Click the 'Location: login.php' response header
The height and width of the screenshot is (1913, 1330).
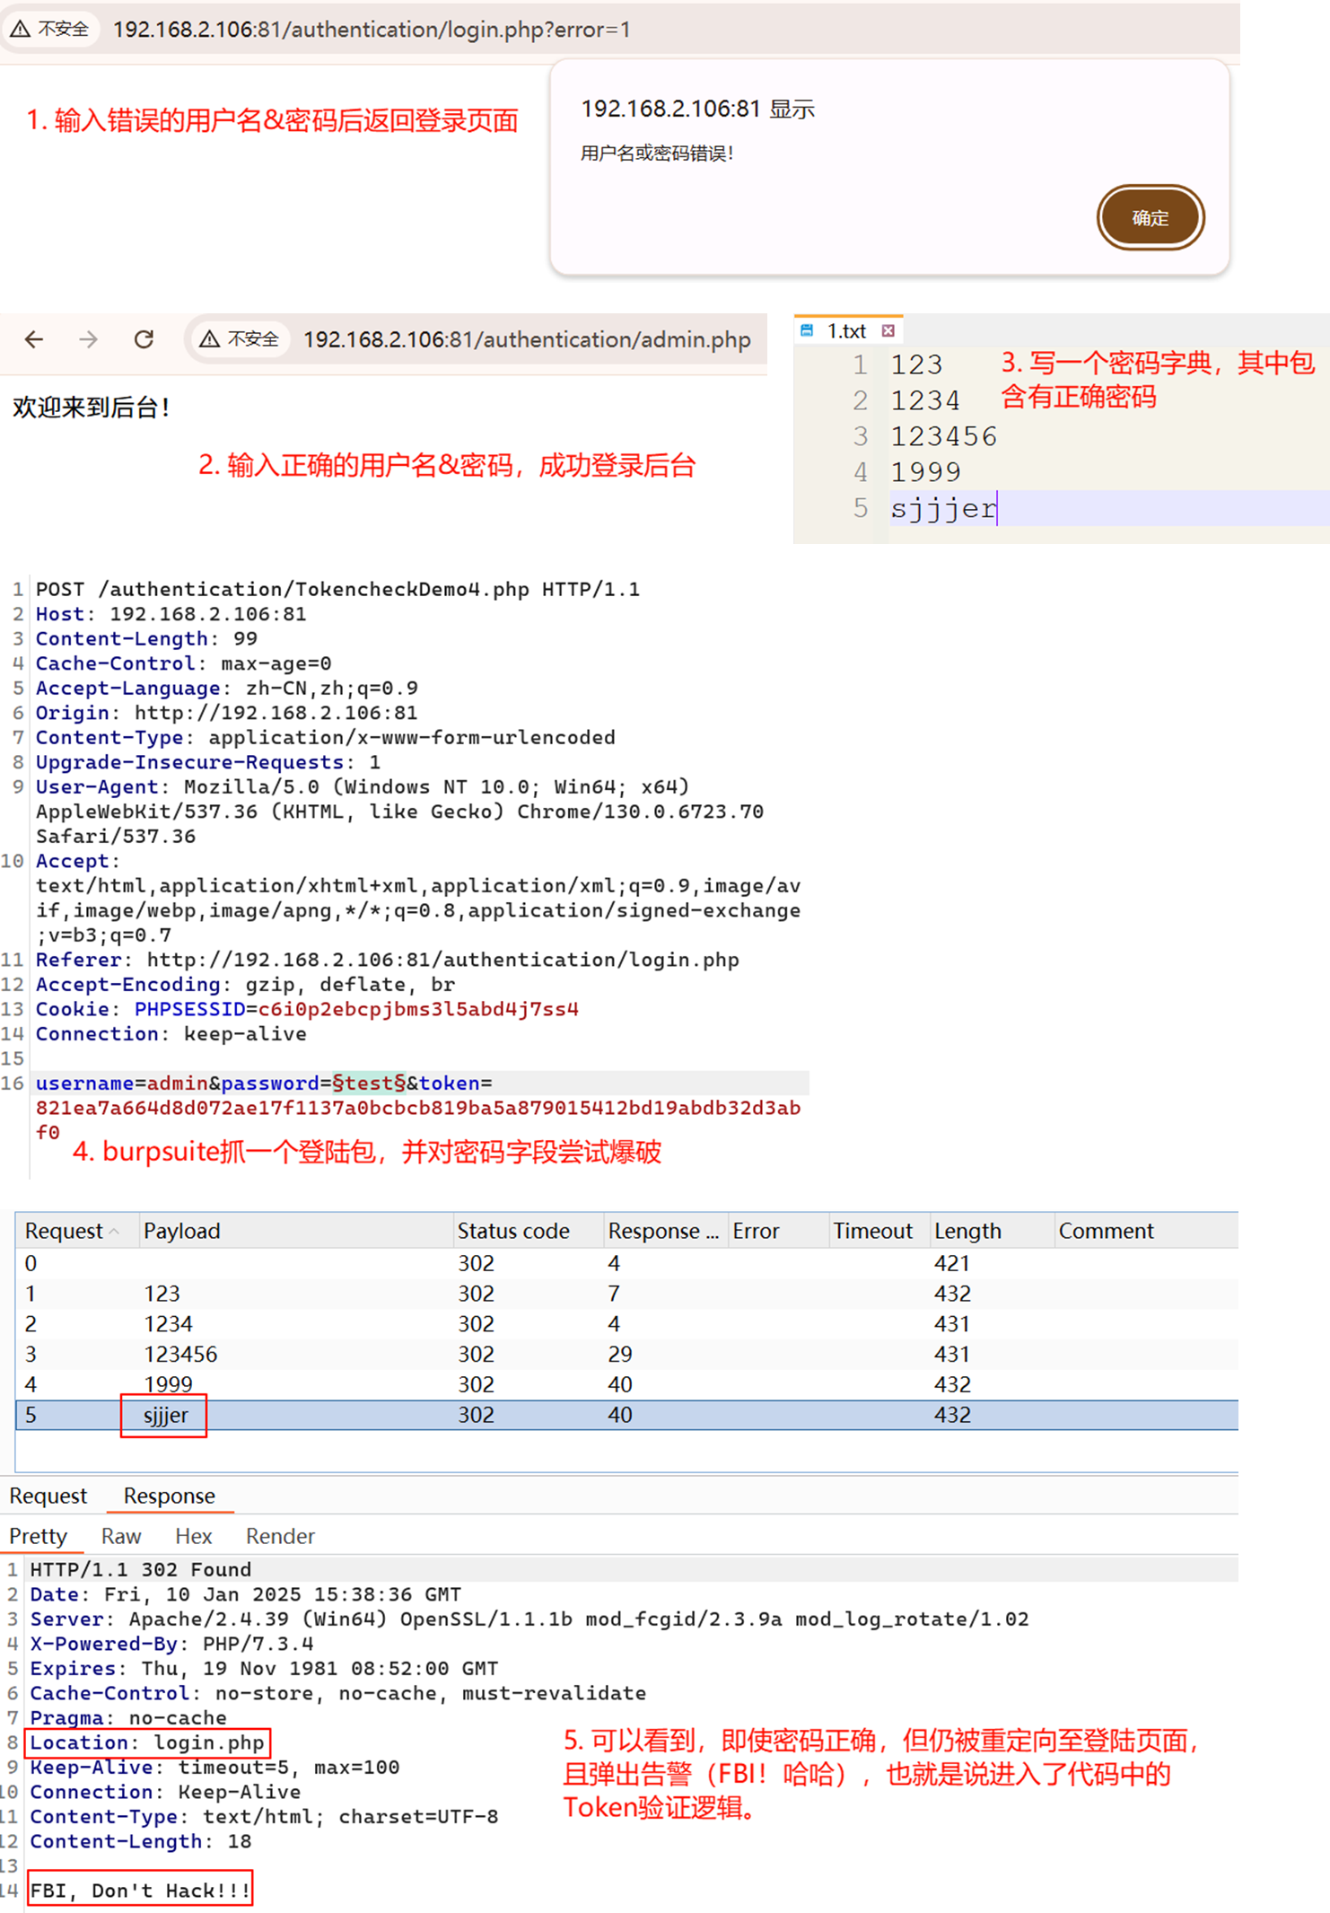pyautogui.click(x=148, y=1742)
